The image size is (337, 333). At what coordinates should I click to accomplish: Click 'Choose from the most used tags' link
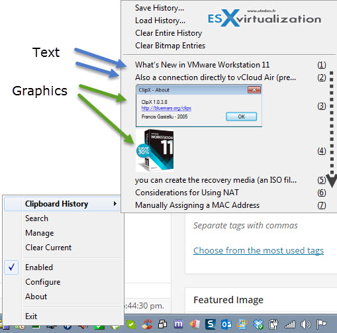click(x=258, y=251)
